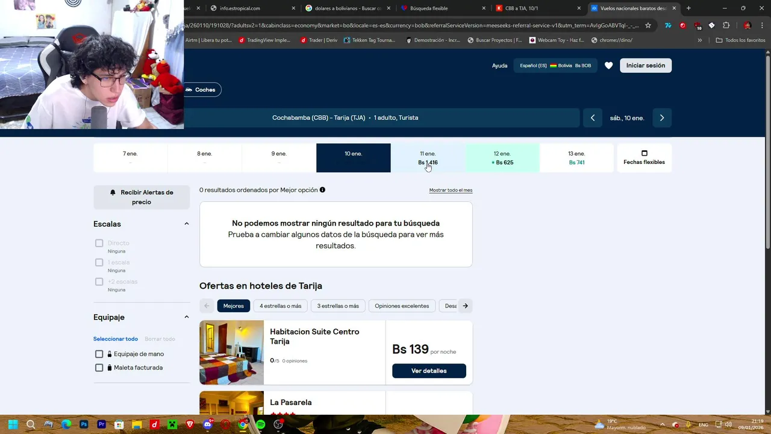Viewport: 771px width, 434px height.
Task: Click the extension icon with badge 10
Action: pos(698,26)
